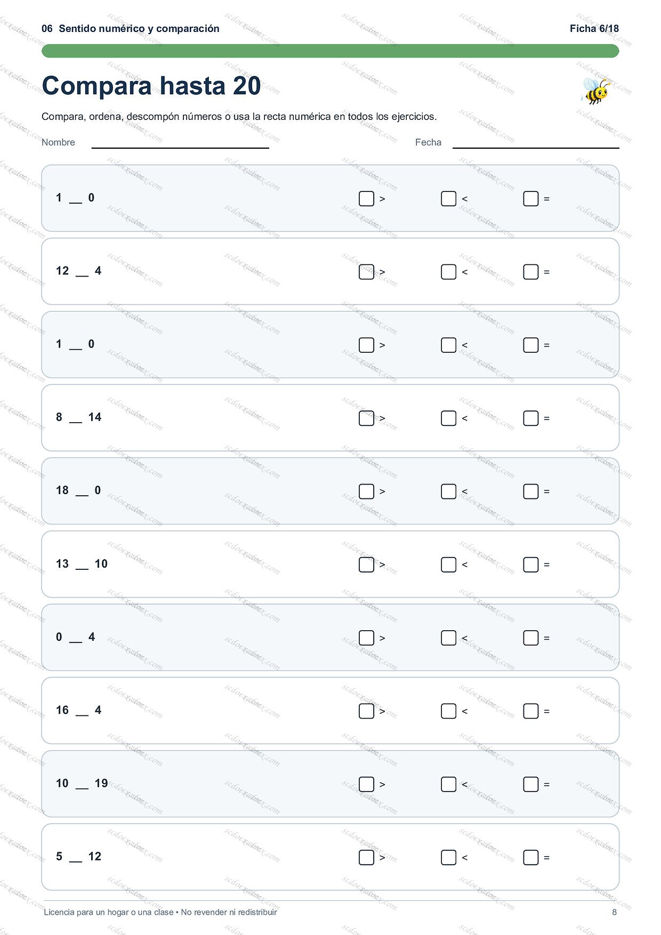The width and height of the screenshot is (661, 935).
Task: Click the Nombre line field
Action: tap(180, 143)
